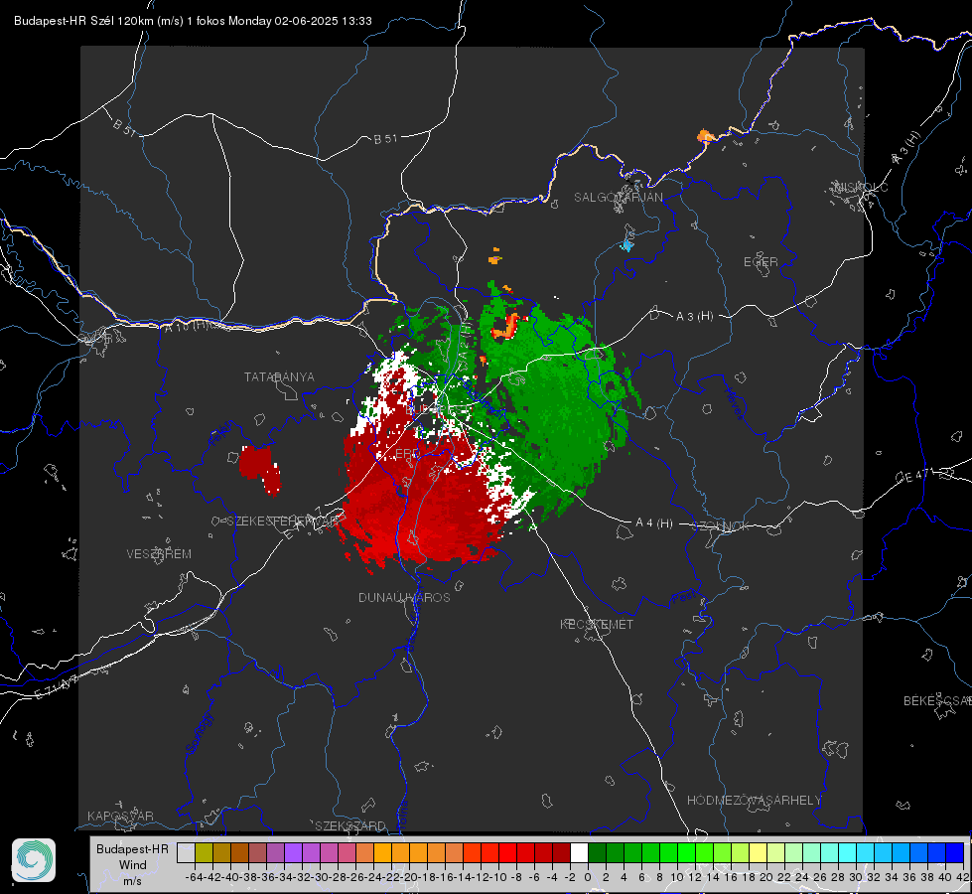Select the SZOLNOK city label
This screenshot has width=972, height=894.
[x=721, y=526]
